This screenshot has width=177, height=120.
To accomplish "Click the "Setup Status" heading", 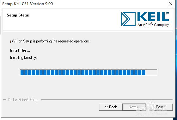I will pyautogui.click(x=18, y=15).
